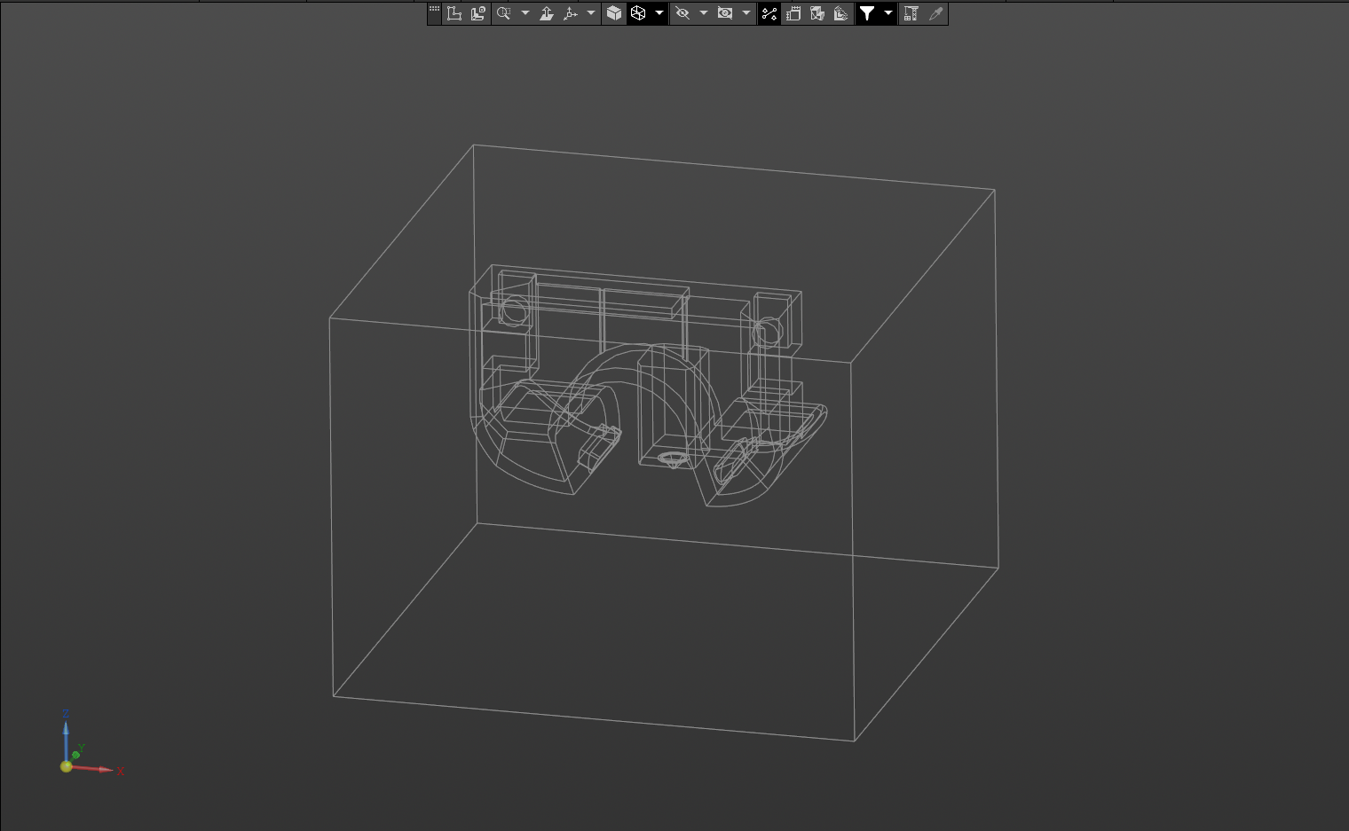Viewport: 1349px width, 831px height.
Task: Open the show options dropdown arrow
Action: click(x=746, y=13)
